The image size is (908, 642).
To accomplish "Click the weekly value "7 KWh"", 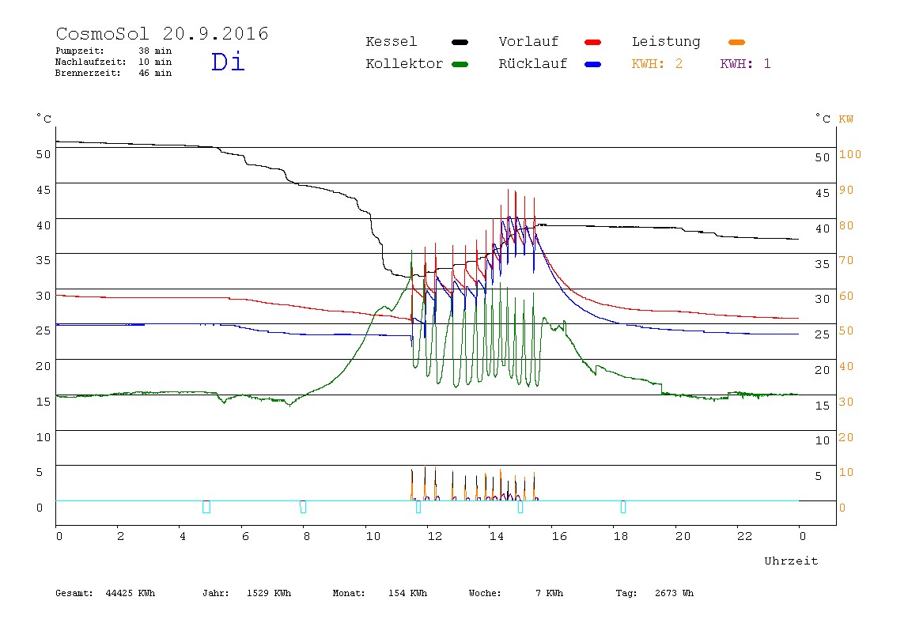I will [550, 593].
